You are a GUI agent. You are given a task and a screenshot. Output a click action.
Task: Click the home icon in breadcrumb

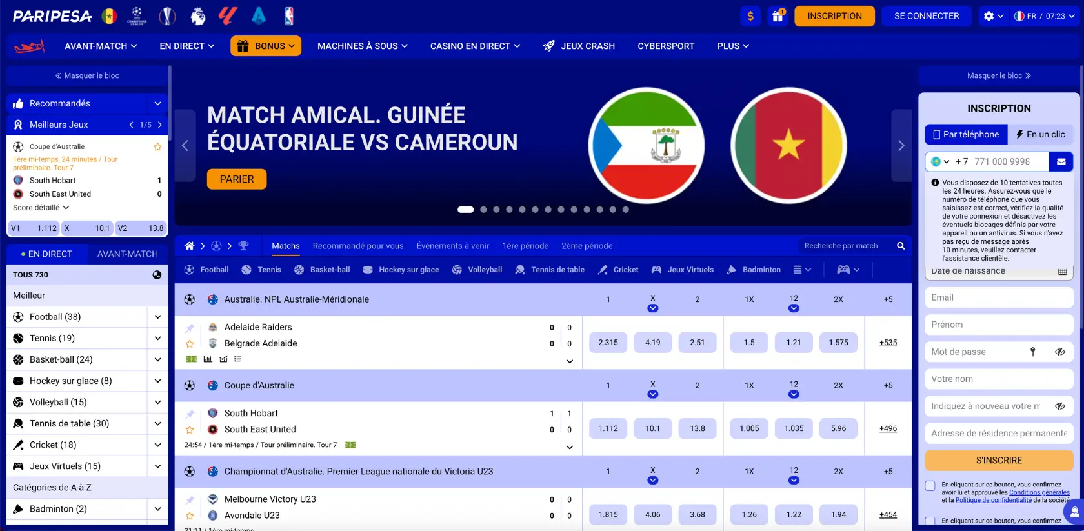189,246
